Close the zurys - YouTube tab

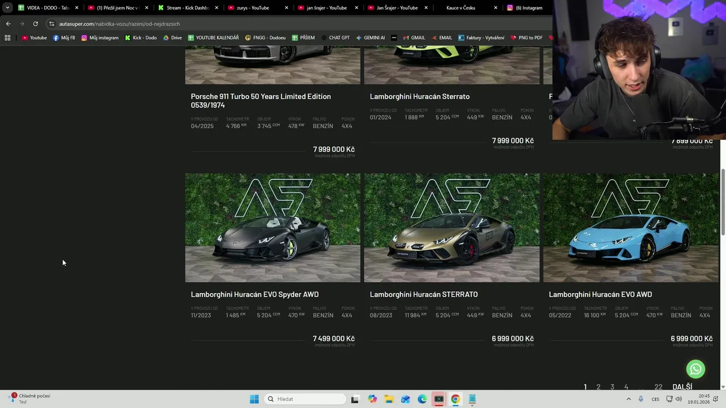(x=286, y=8)
